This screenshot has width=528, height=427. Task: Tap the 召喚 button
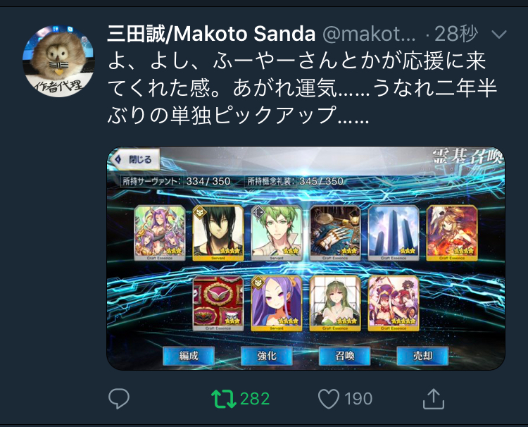pos(344,356)
